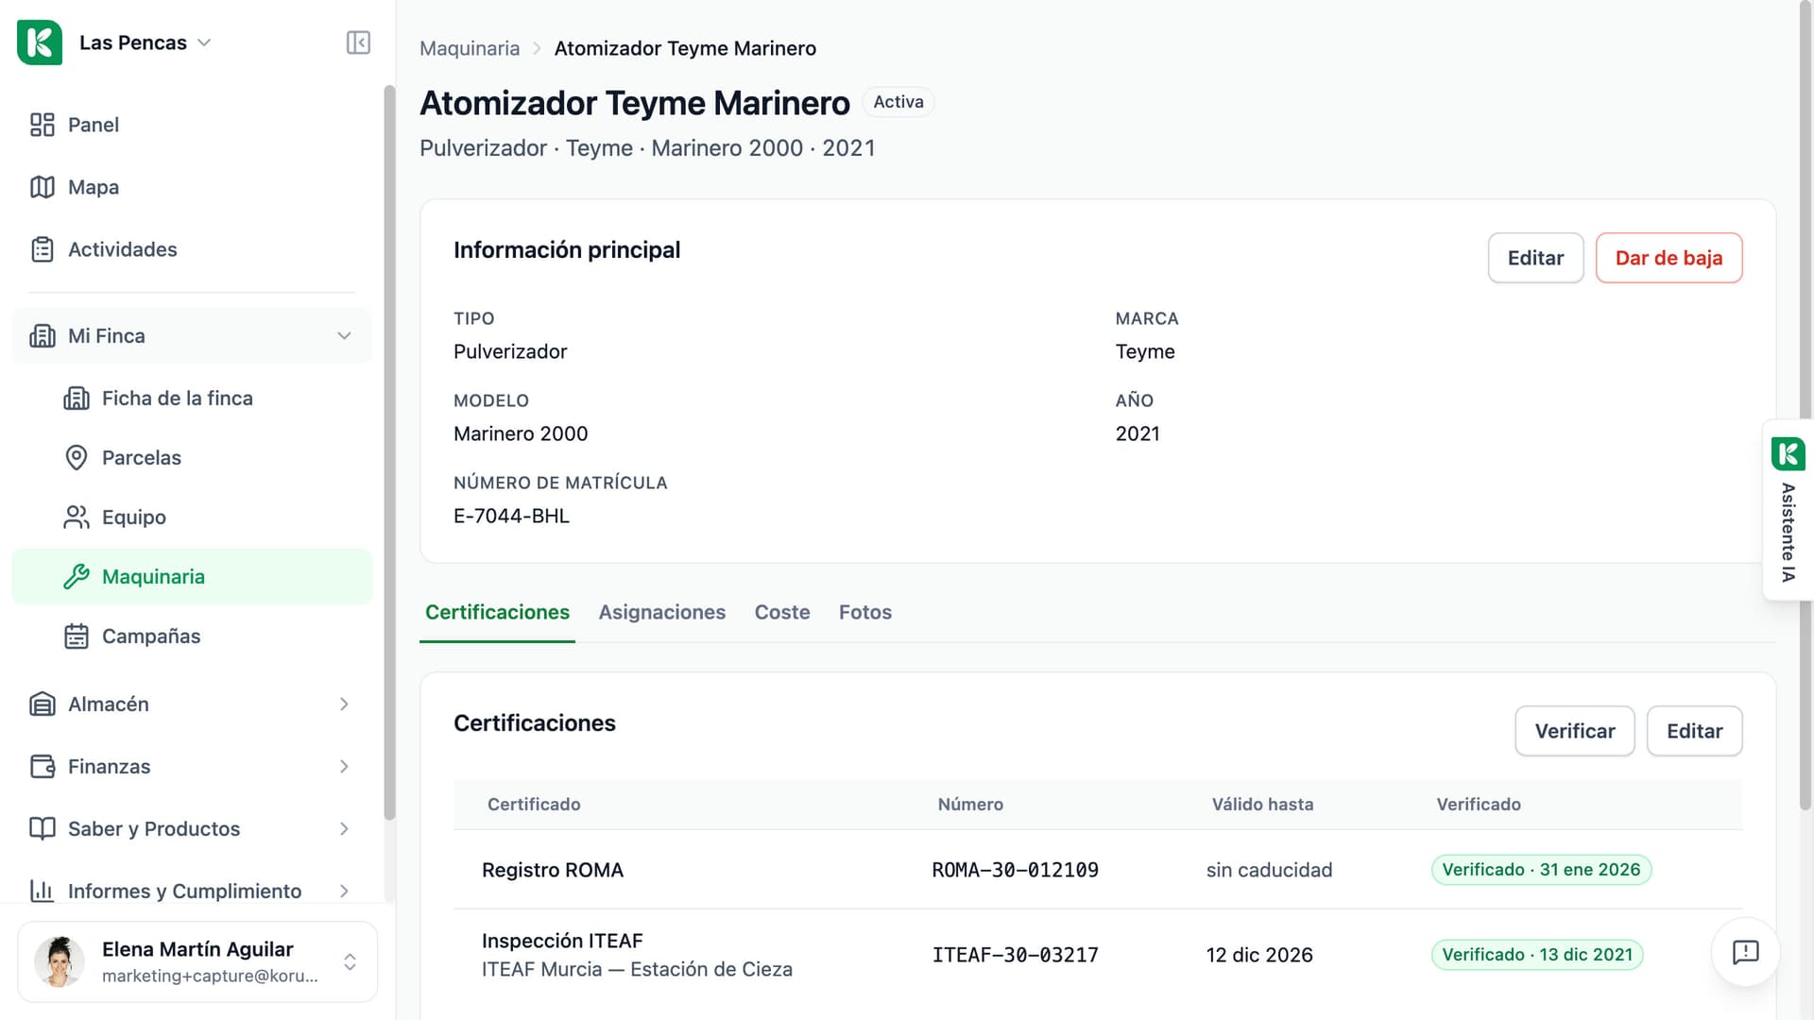Click the Saber y Productos book icon
This screenshot has height=1020, width=1814.
(43, 829)
